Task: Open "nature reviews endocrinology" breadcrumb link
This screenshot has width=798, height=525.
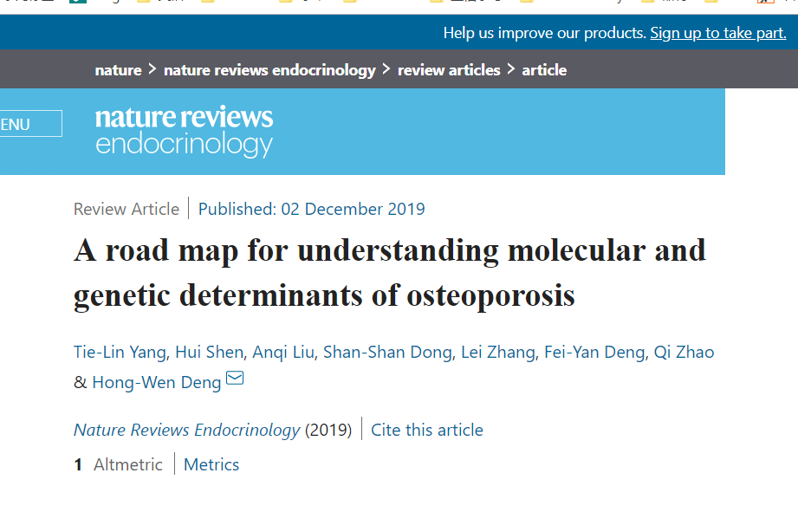Action: 269,70
